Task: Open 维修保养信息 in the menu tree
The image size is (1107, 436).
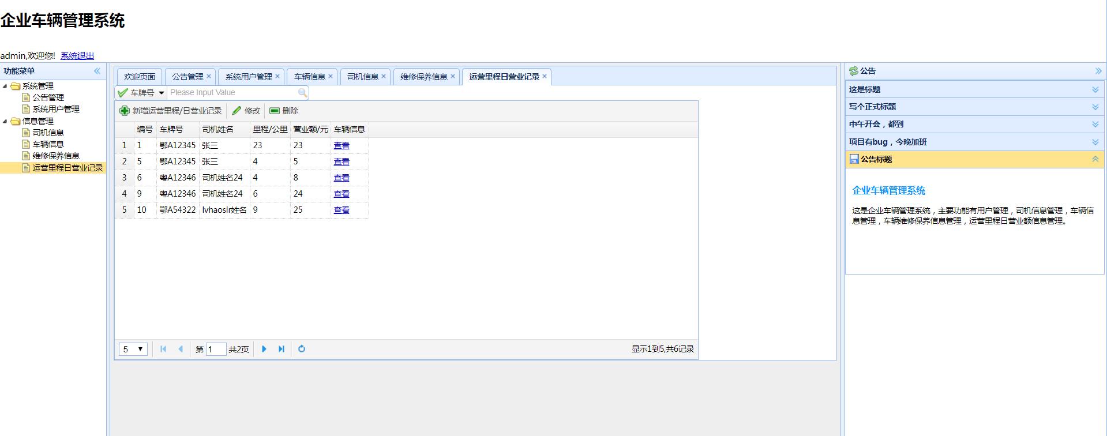Action: click(56, 156)
